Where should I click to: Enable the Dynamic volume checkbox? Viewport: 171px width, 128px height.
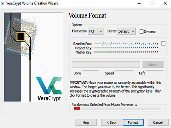click(x=141, y=32)
